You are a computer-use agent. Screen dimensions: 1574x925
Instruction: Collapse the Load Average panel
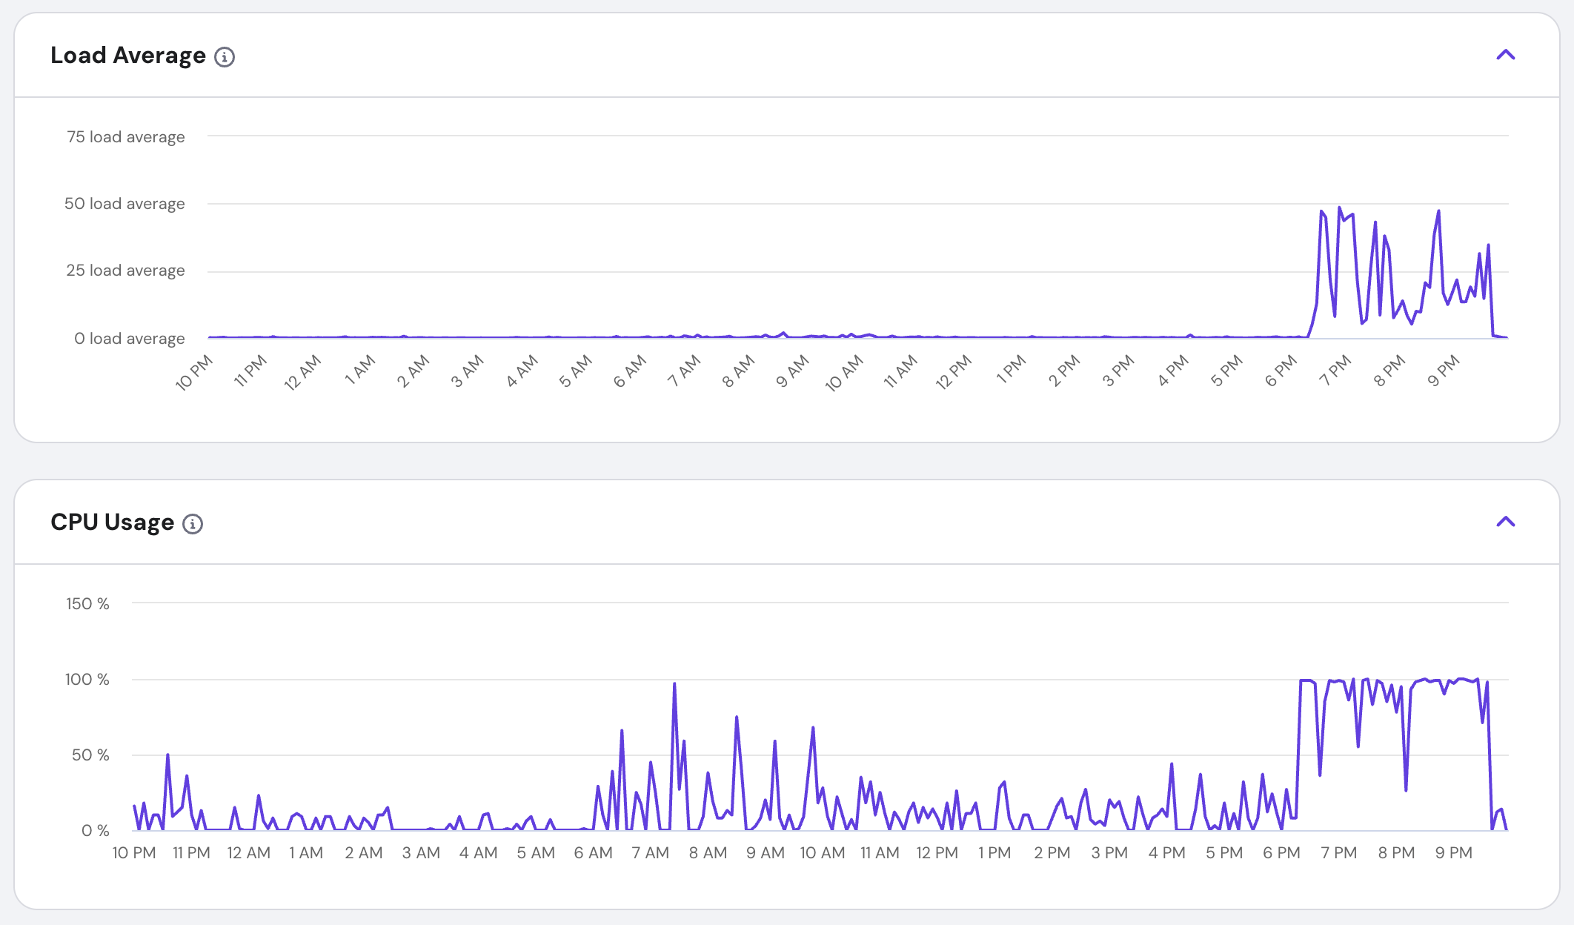(x=1505, y=55)
